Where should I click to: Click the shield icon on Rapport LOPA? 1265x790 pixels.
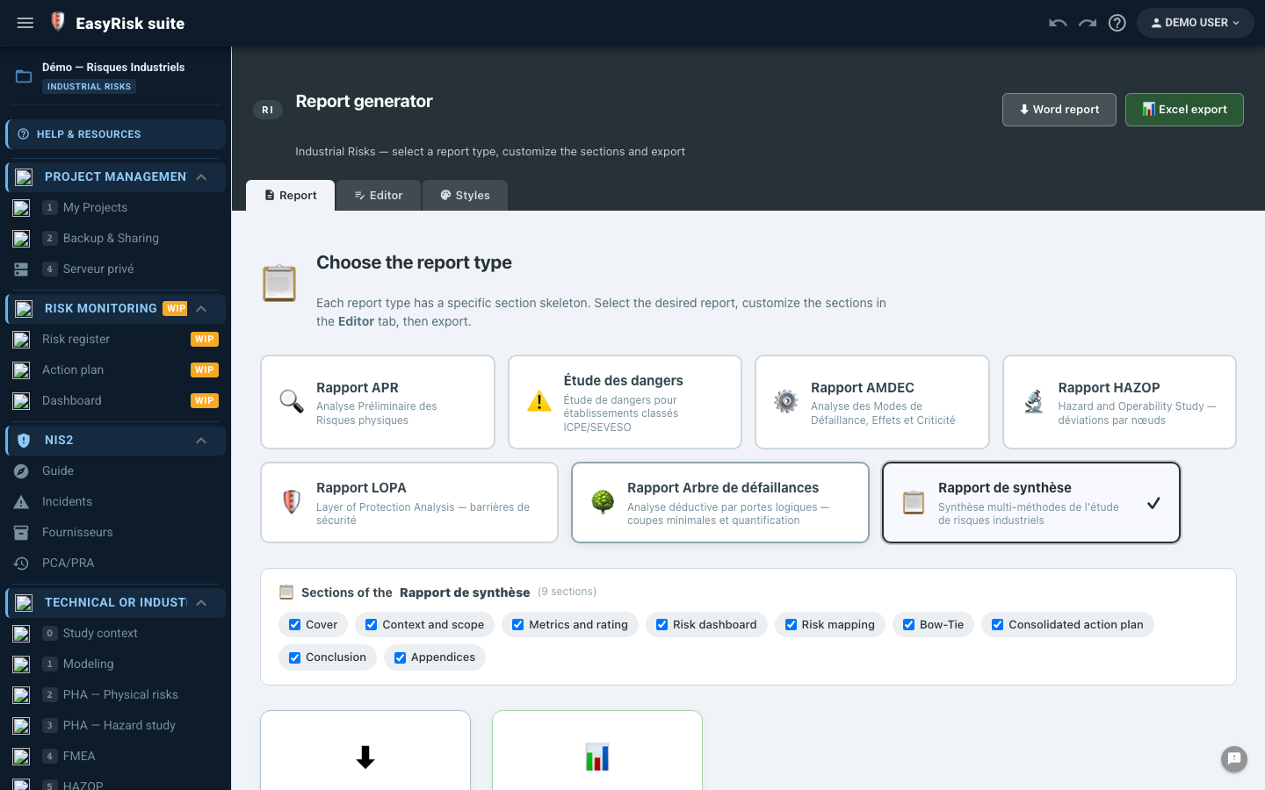292,502
